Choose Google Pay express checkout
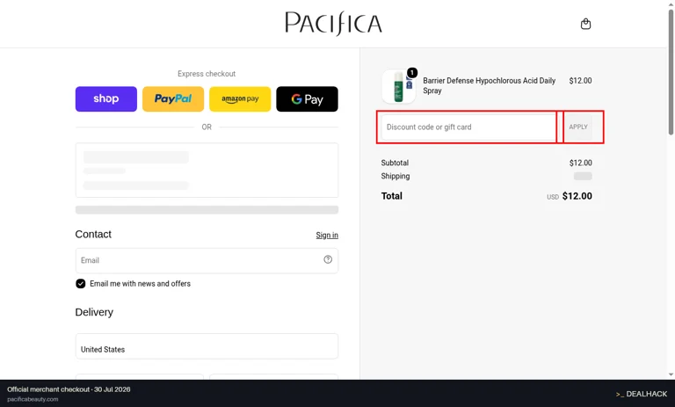 click(307, 98)
